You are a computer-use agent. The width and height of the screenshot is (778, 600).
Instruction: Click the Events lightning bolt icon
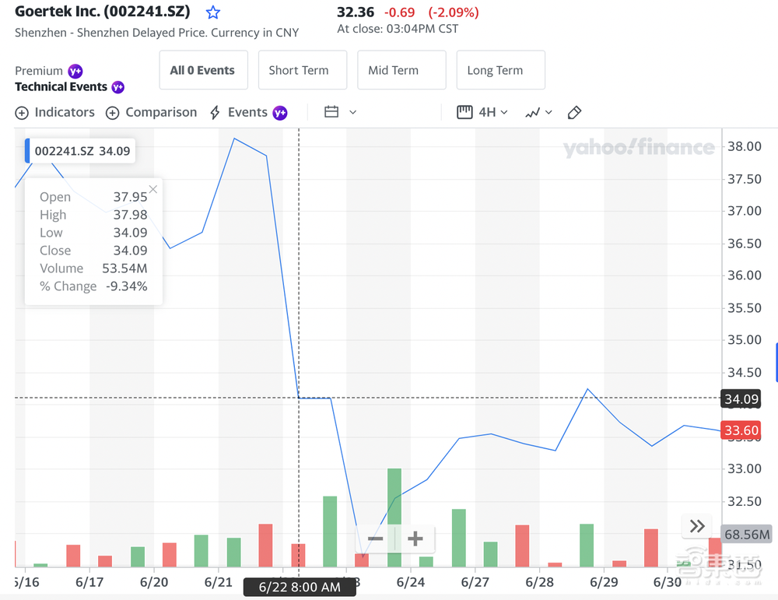pyautogui.click(x=215, y=113)
